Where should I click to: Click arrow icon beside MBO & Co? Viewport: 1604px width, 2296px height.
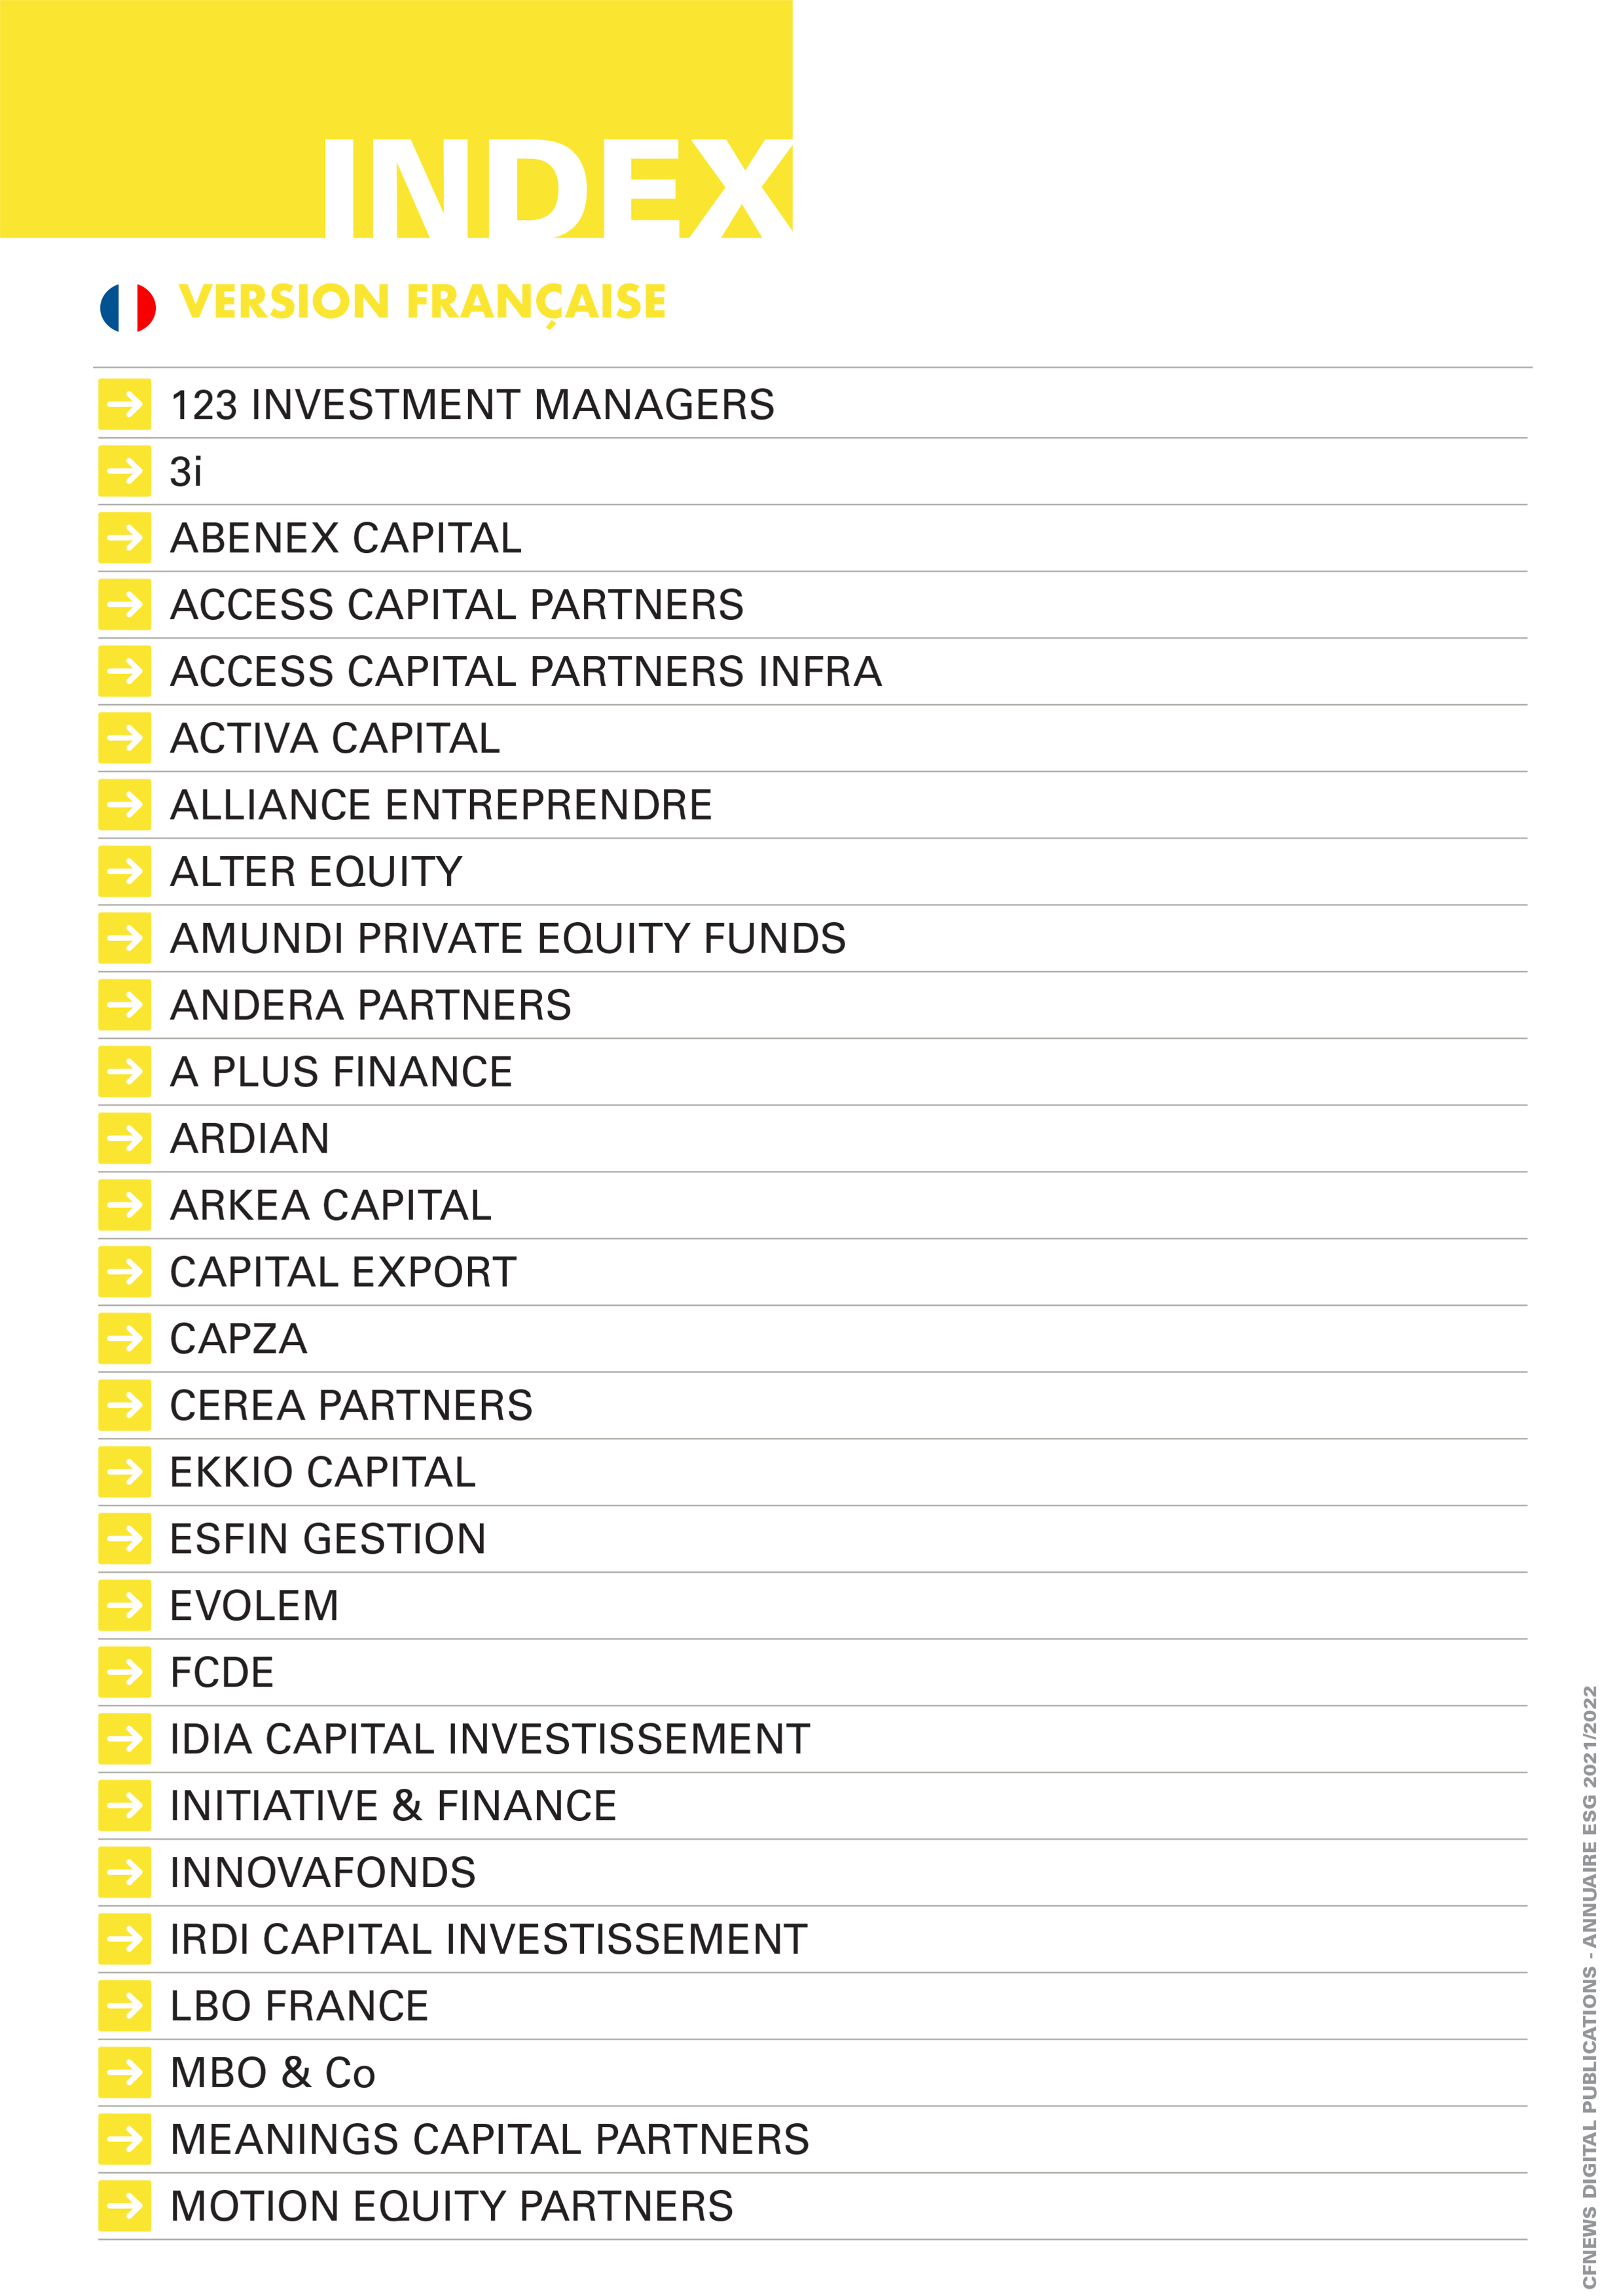pos(125,2072)
